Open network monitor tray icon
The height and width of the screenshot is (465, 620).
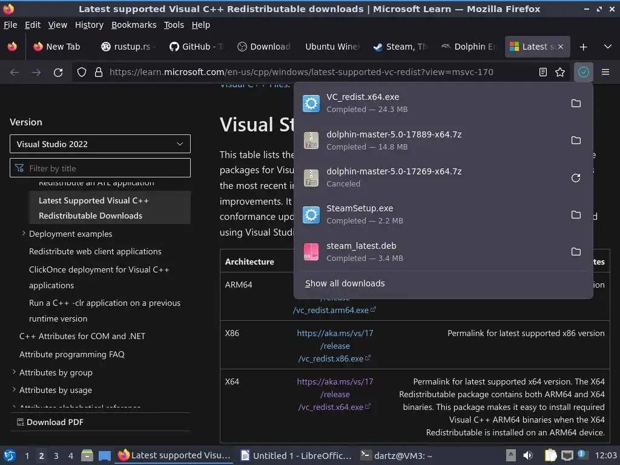[x=567, y=455]
